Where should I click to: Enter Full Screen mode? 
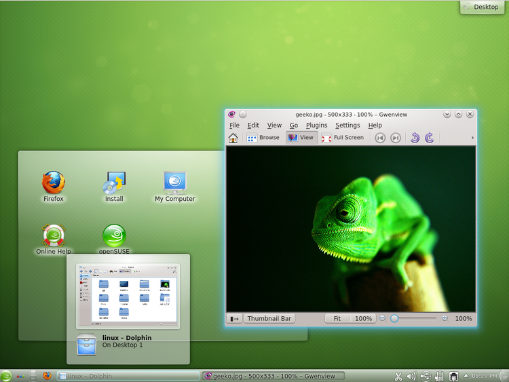click(x=343, y=138)
